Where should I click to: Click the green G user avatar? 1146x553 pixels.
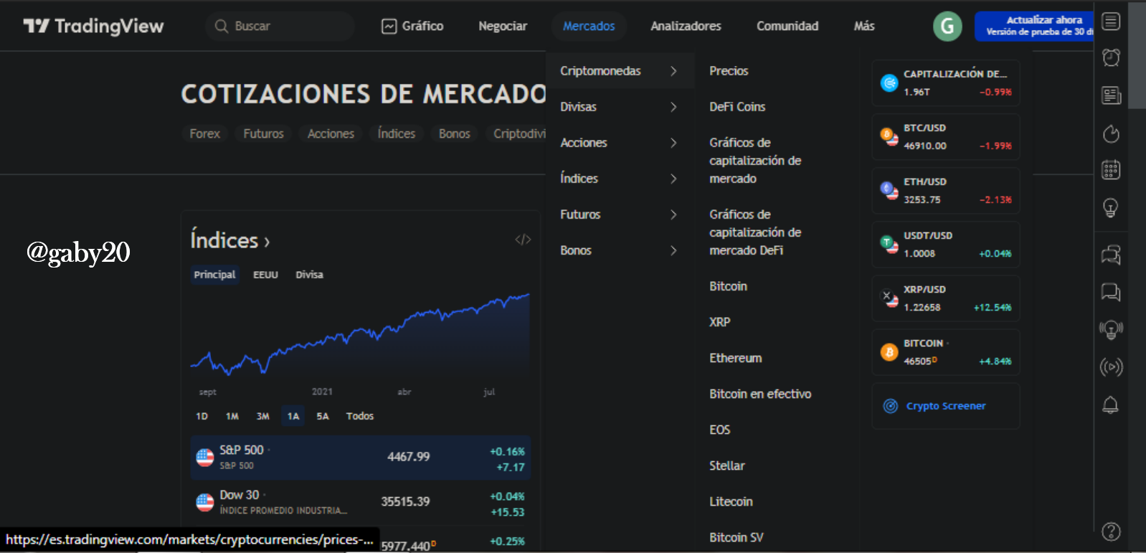coord(947,27)
